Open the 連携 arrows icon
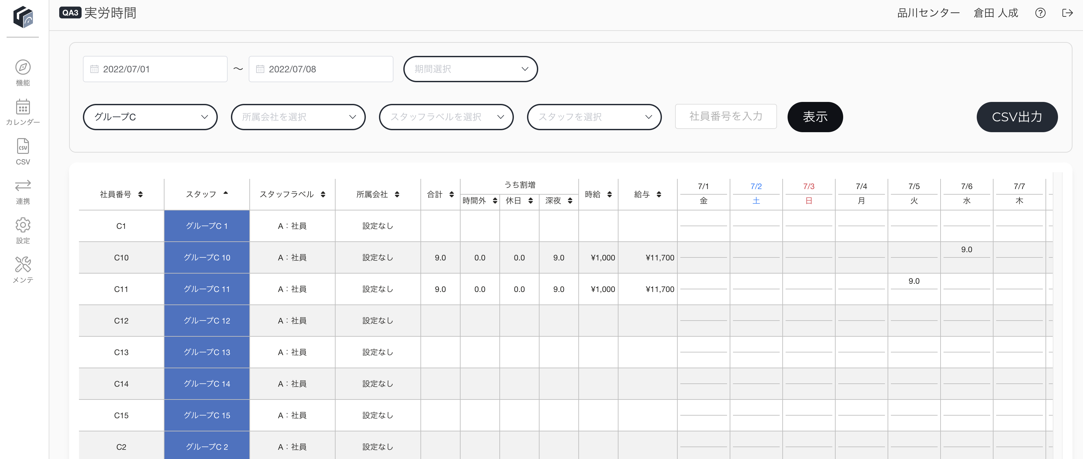The width and height of the screenshot is (1083, 459). [23, 185]
